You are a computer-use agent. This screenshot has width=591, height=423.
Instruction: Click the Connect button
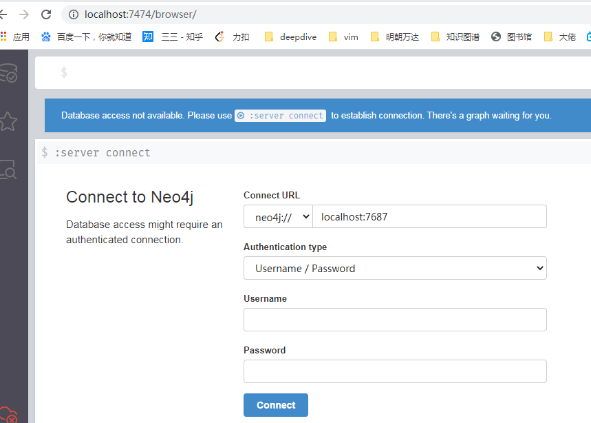275,405
